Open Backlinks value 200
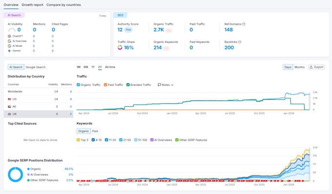This screenshot has height=194, width=332. pos(229,47)
